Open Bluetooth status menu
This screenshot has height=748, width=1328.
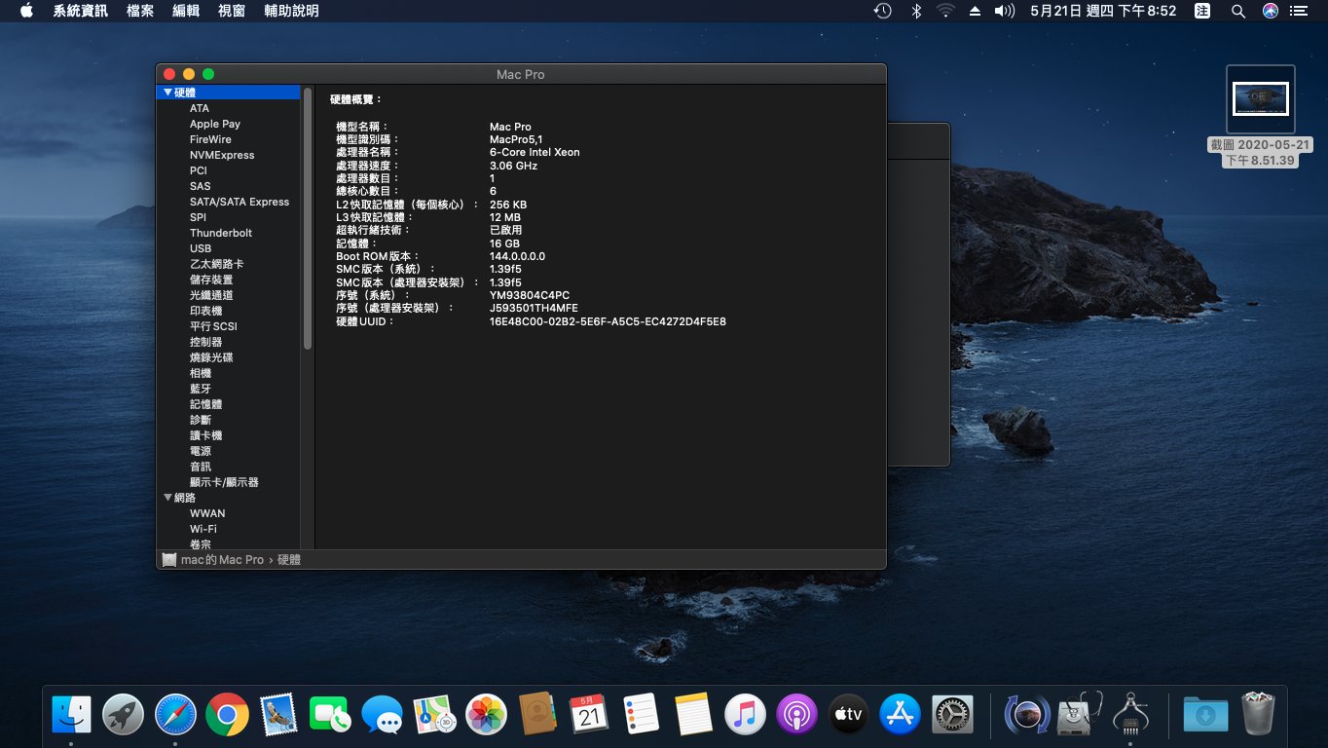pos(915,11)
